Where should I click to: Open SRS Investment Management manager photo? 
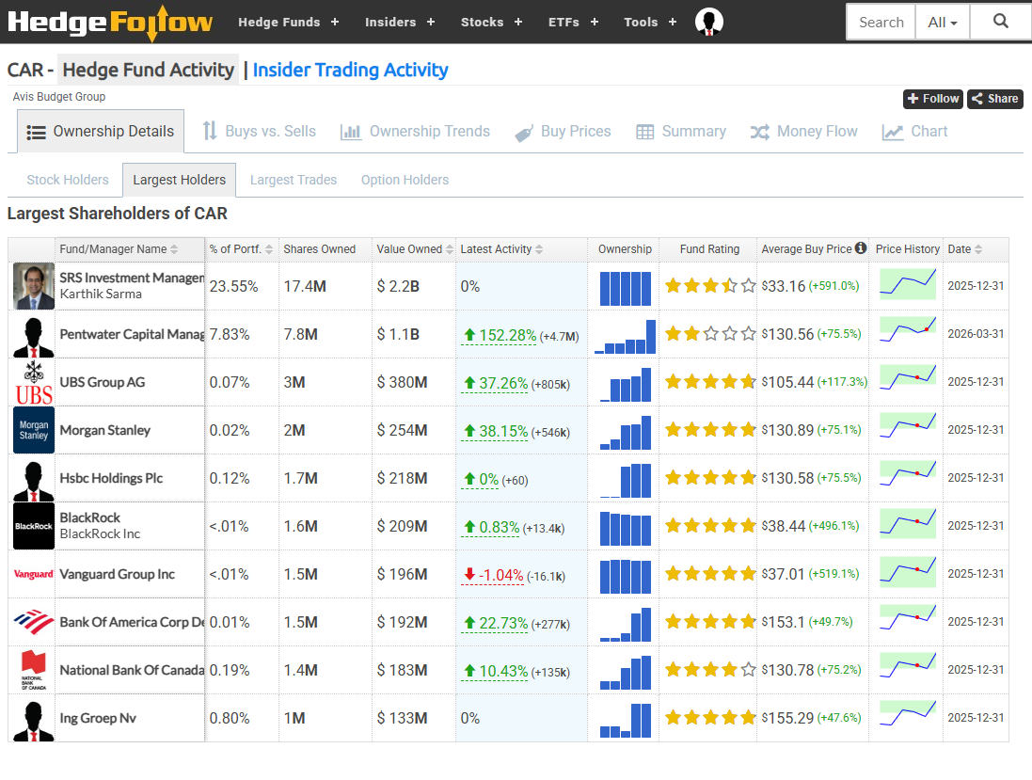point(34,286)
